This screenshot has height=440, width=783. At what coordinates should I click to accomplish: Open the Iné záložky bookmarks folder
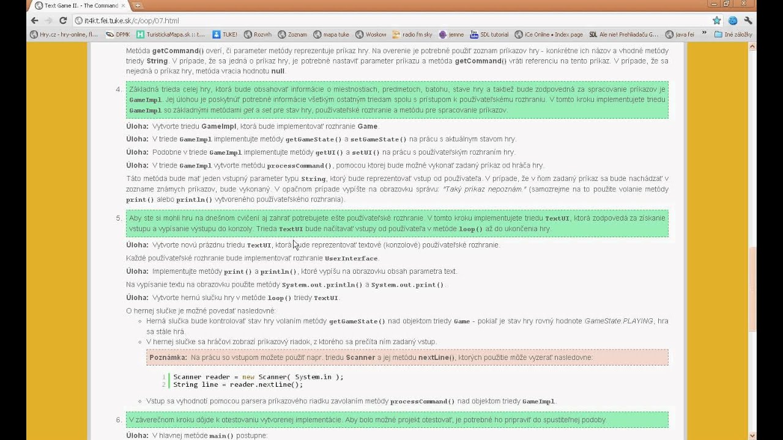[733, 35]
